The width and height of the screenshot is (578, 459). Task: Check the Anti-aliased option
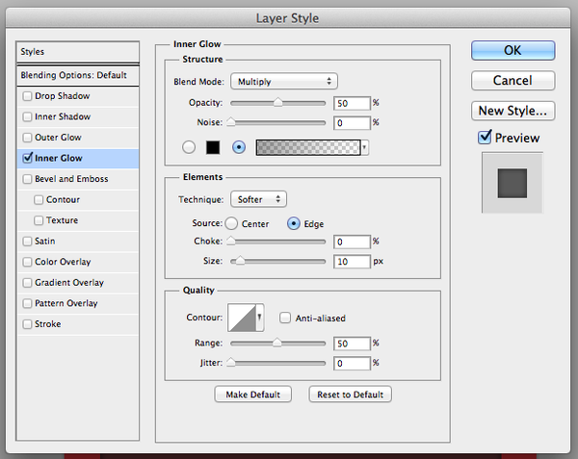285,318
